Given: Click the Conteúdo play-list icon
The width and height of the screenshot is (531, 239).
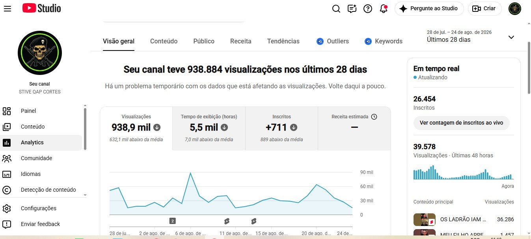Looking at the screenshot, I should click(7, 127).
